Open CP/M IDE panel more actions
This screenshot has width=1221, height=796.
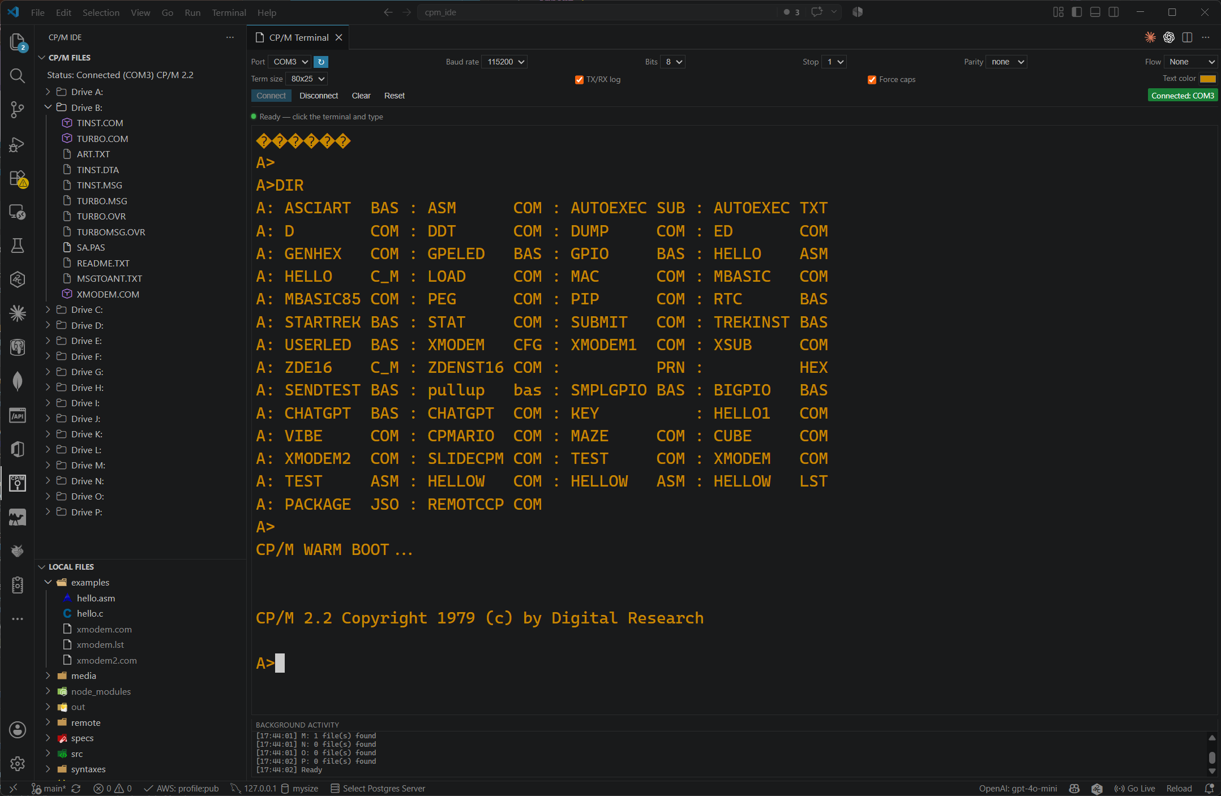point(230,37)
